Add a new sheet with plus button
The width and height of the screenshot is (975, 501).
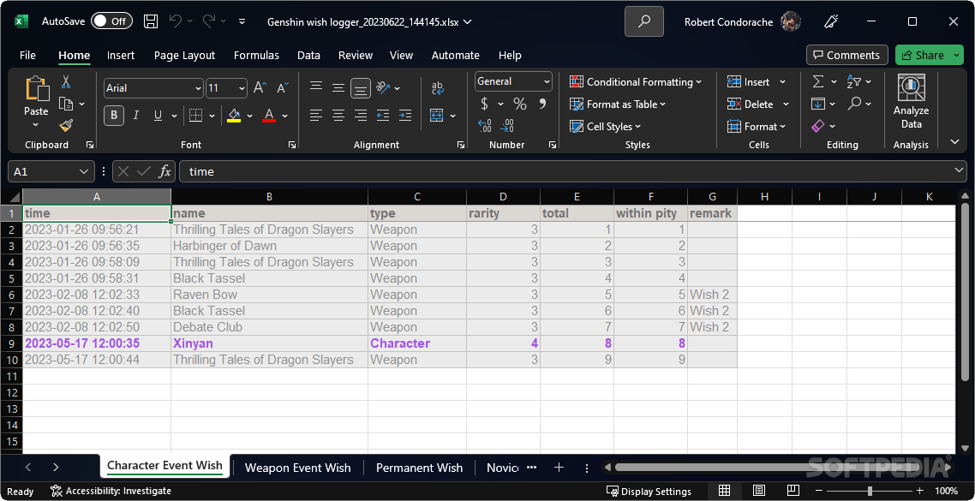(559, 468)
